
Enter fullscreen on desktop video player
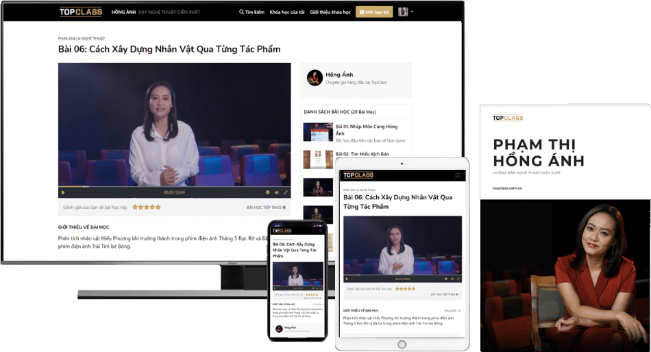286,193
